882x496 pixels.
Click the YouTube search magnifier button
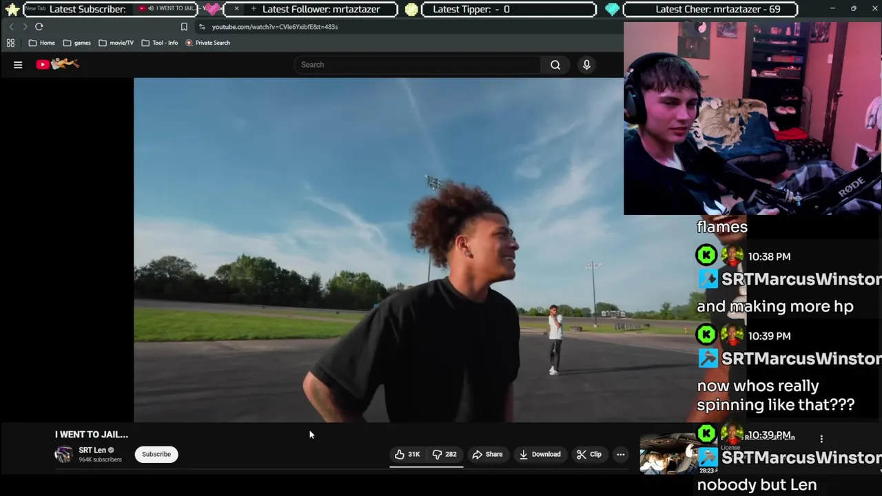click(555, 65)
